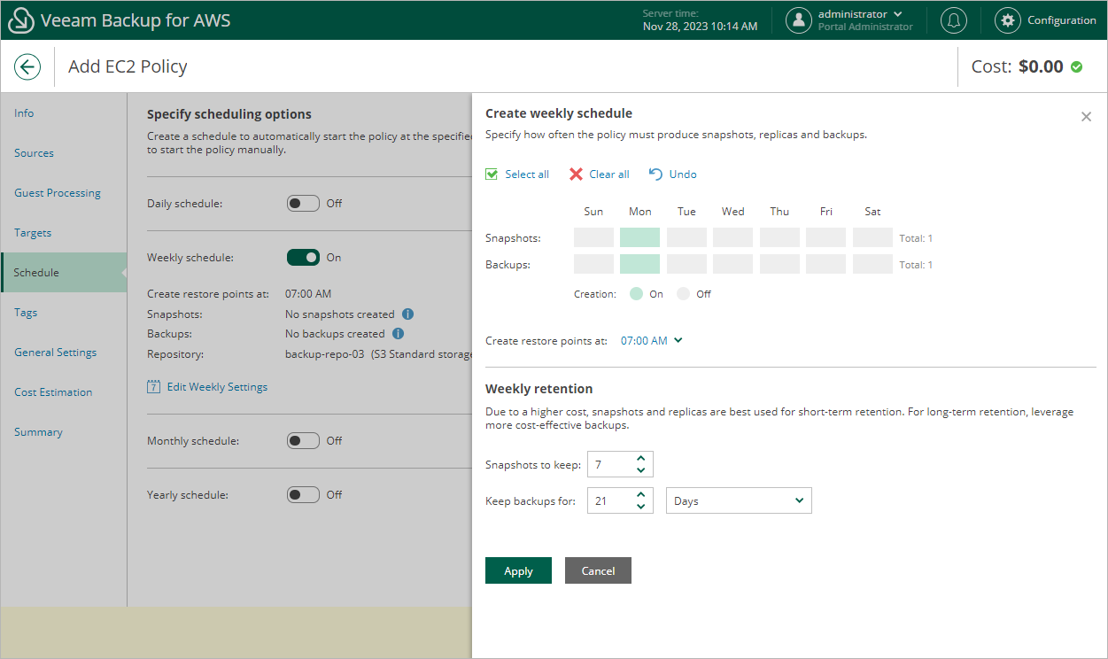Toggle Backups cell for Saturday
This screenshot has height=659, width=1108.
872,264
